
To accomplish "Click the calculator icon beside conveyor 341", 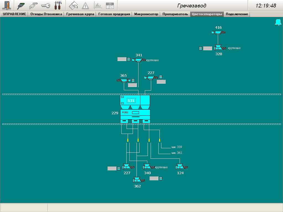I will (x=129, y=59).
